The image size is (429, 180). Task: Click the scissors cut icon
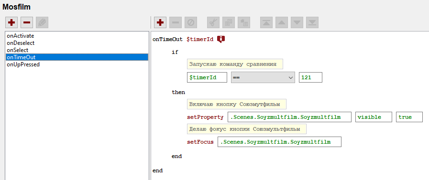tap(213, 22)
